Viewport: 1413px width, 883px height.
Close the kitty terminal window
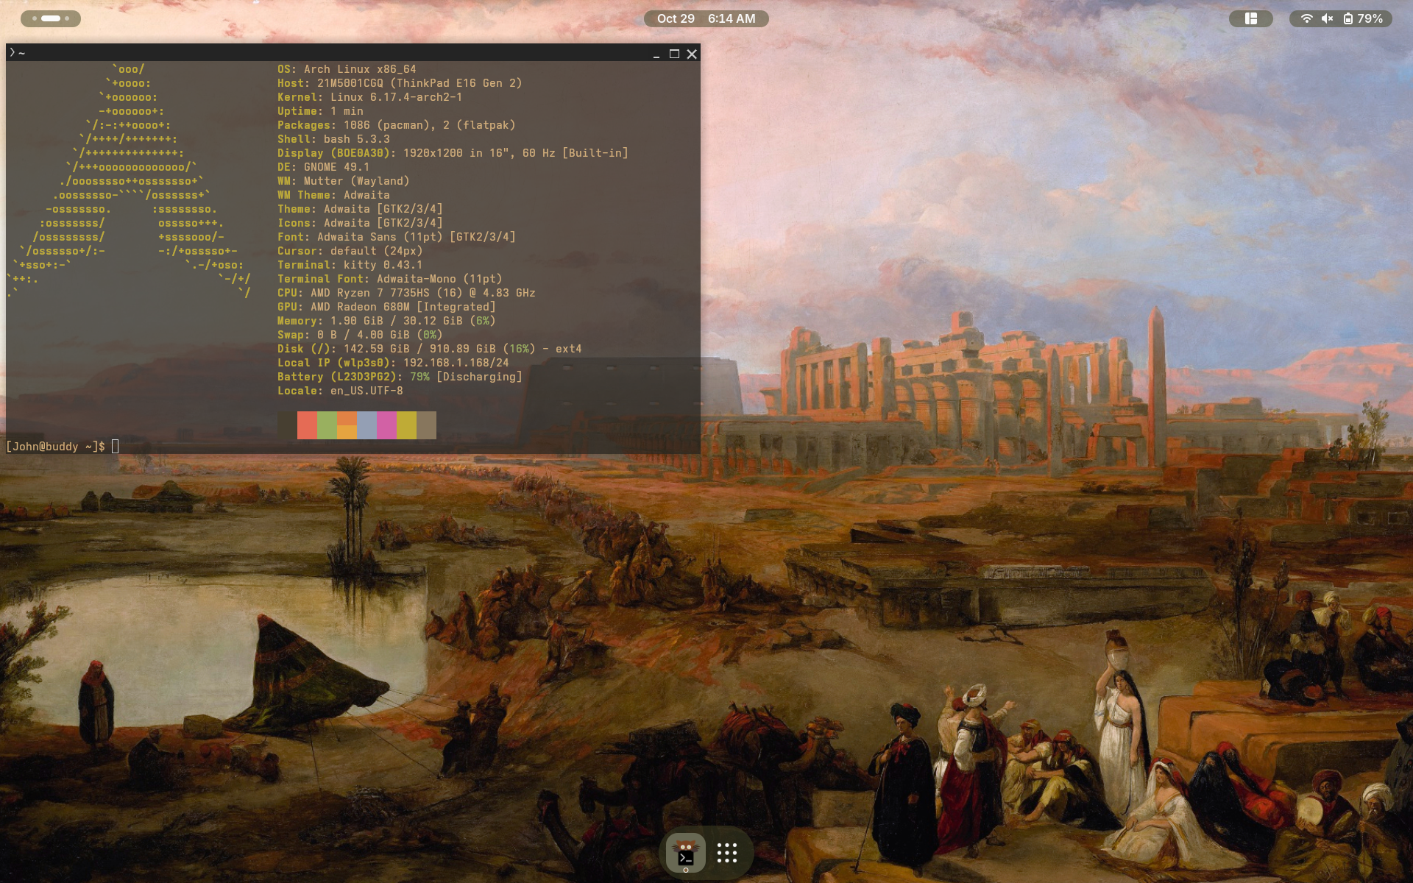691,54
